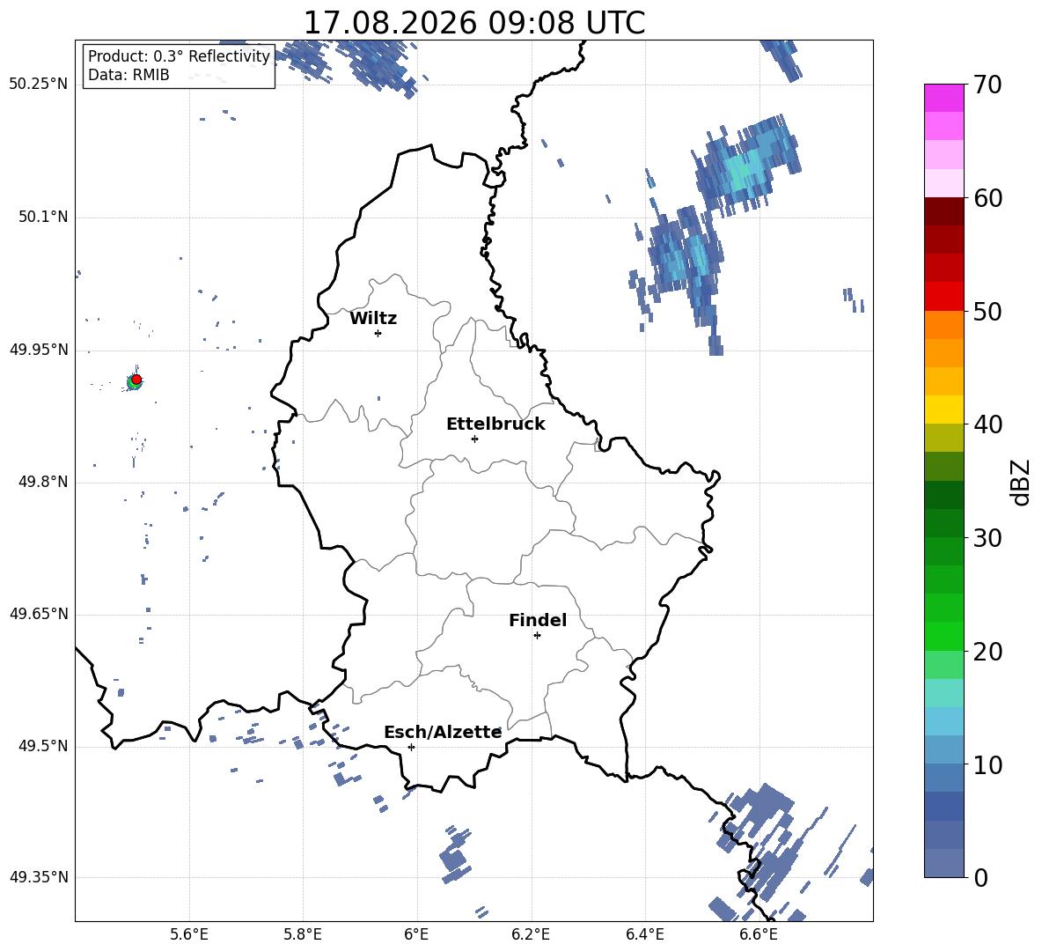Click the Wiltz station cross marker
The height and width of the screenshot is (952, 1042).
coord(378,333)
